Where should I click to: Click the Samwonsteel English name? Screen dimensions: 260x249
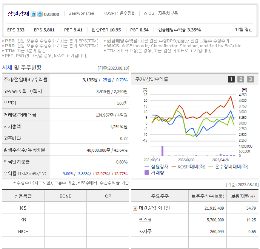tap(82, 13)
